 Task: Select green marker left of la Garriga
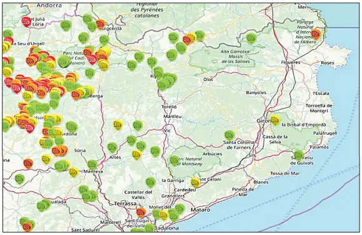[151, 182]
